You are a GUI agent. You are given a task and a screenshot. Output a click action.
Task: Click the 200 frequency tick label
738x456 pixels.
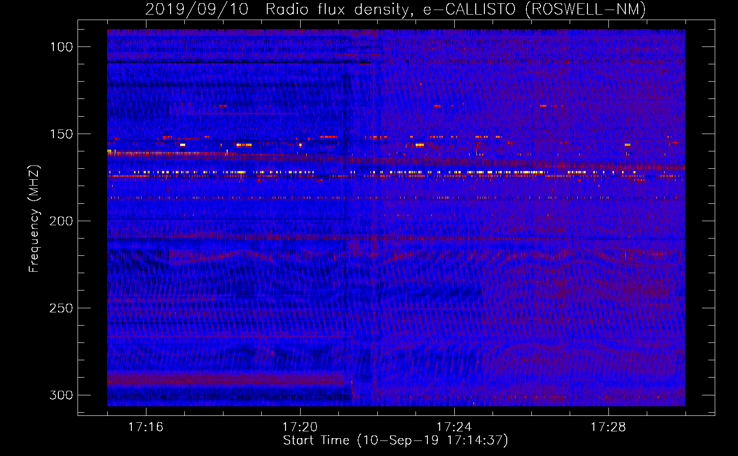click(x=61, y=221)
